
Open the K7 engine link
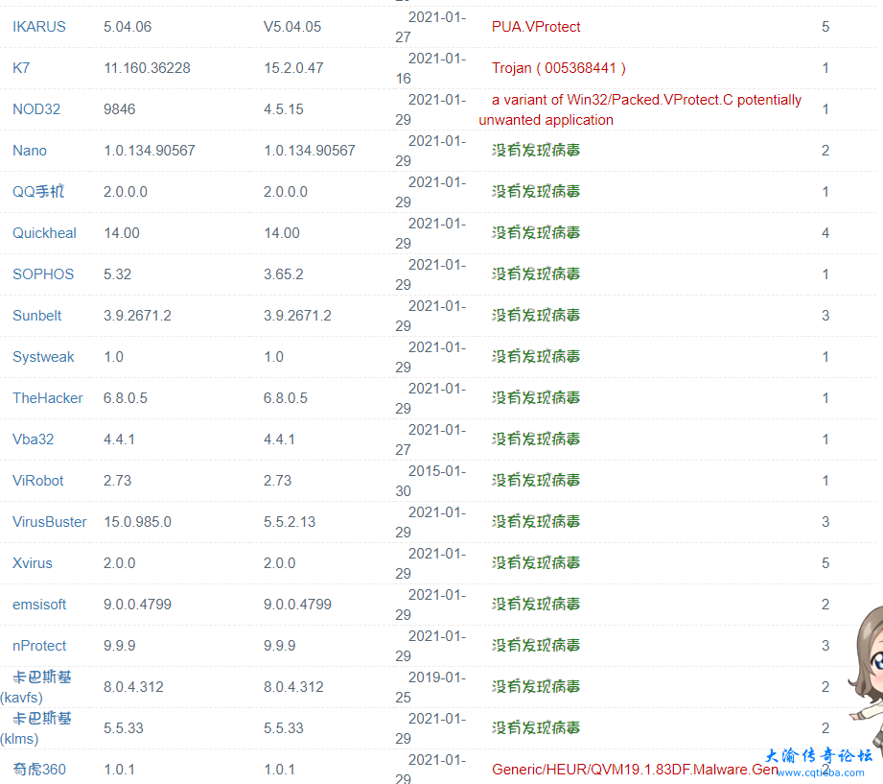[21, 67]
